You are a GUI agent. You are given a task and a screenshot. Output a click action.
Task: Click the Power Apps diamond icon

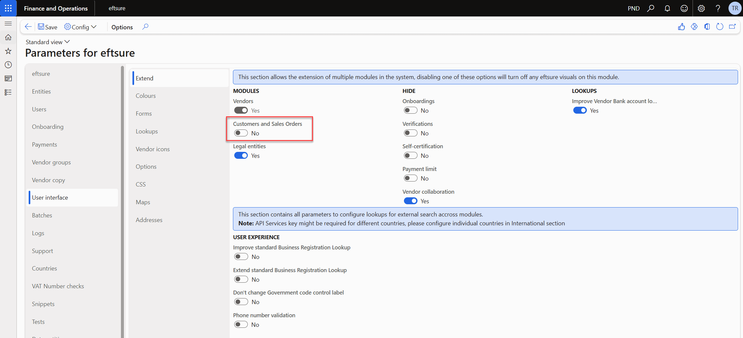(694, 27)
